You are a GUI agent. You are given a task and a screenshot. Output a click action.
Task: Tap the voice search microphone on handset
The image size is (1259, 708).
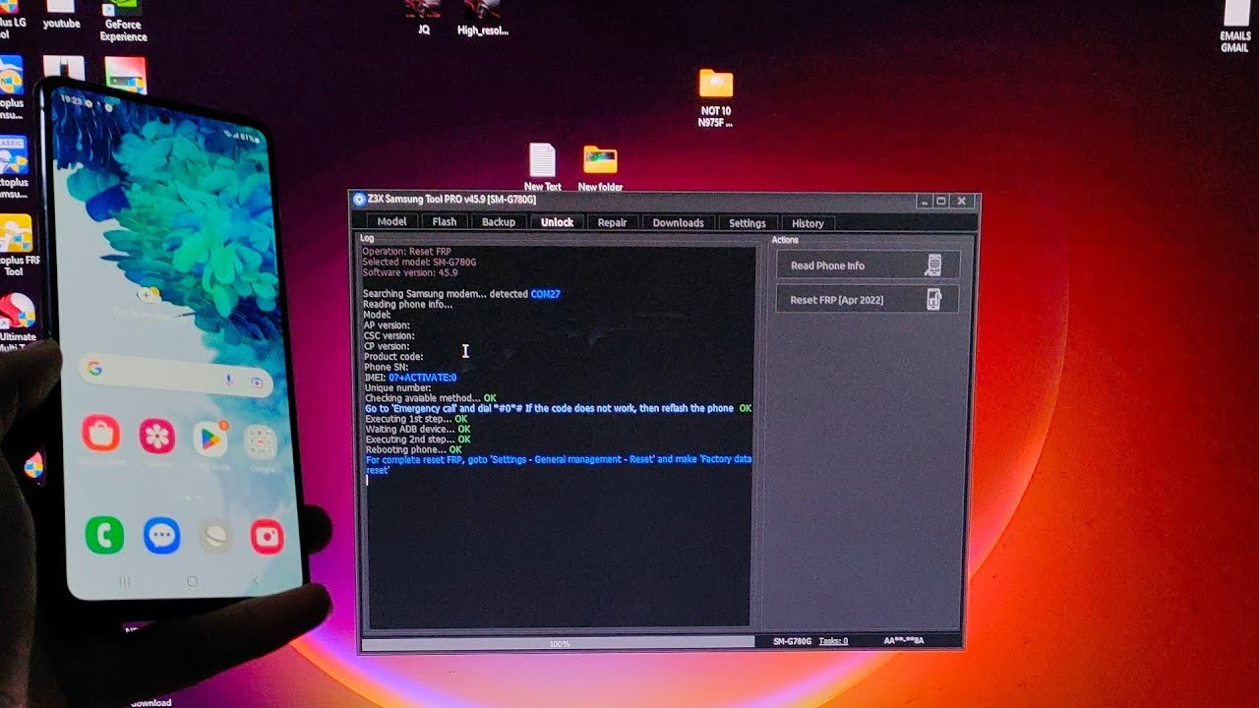pos(228,379)
